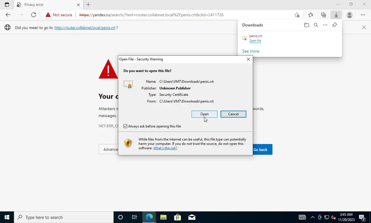Follow the router.collabnet.local/penis.crt suggestion link

[85, 28]
